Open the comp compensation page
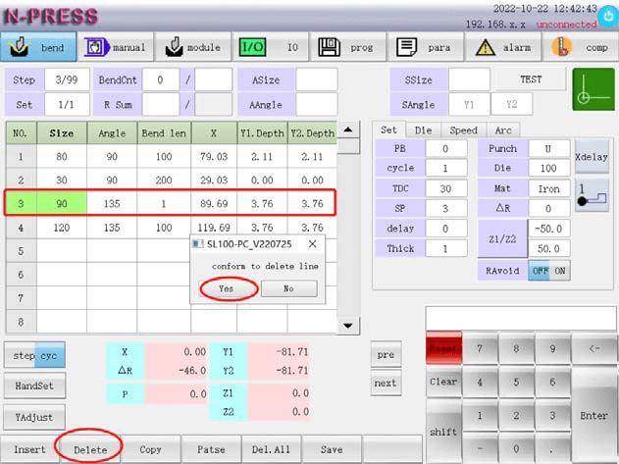Image resolution: width=619 pixels, height=464 pixels. coord(581,47)
